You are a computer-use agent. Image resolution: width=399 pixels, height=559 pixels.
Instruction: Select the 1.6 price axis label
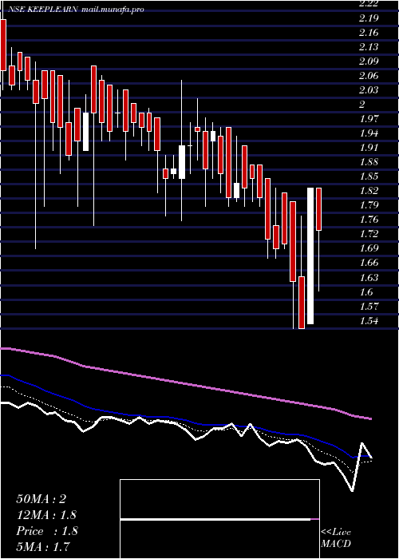click(365, 292)
